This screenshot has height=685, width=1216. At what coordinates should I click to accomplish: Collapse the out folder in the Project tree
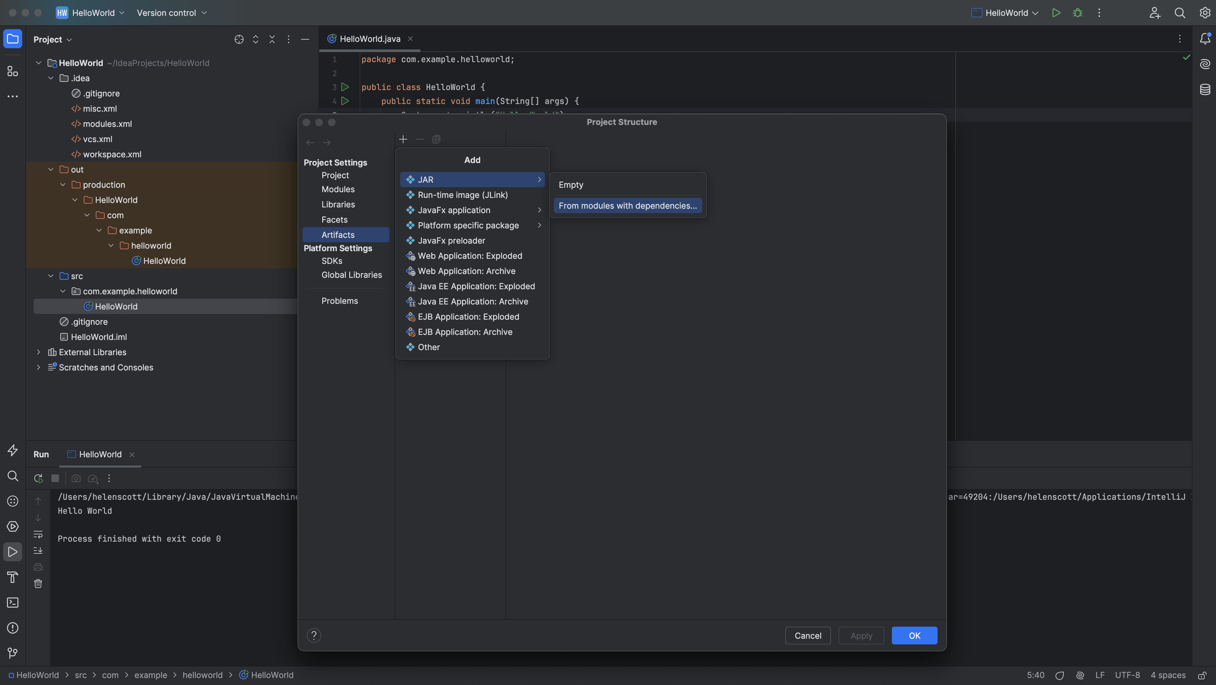(50, 169)
